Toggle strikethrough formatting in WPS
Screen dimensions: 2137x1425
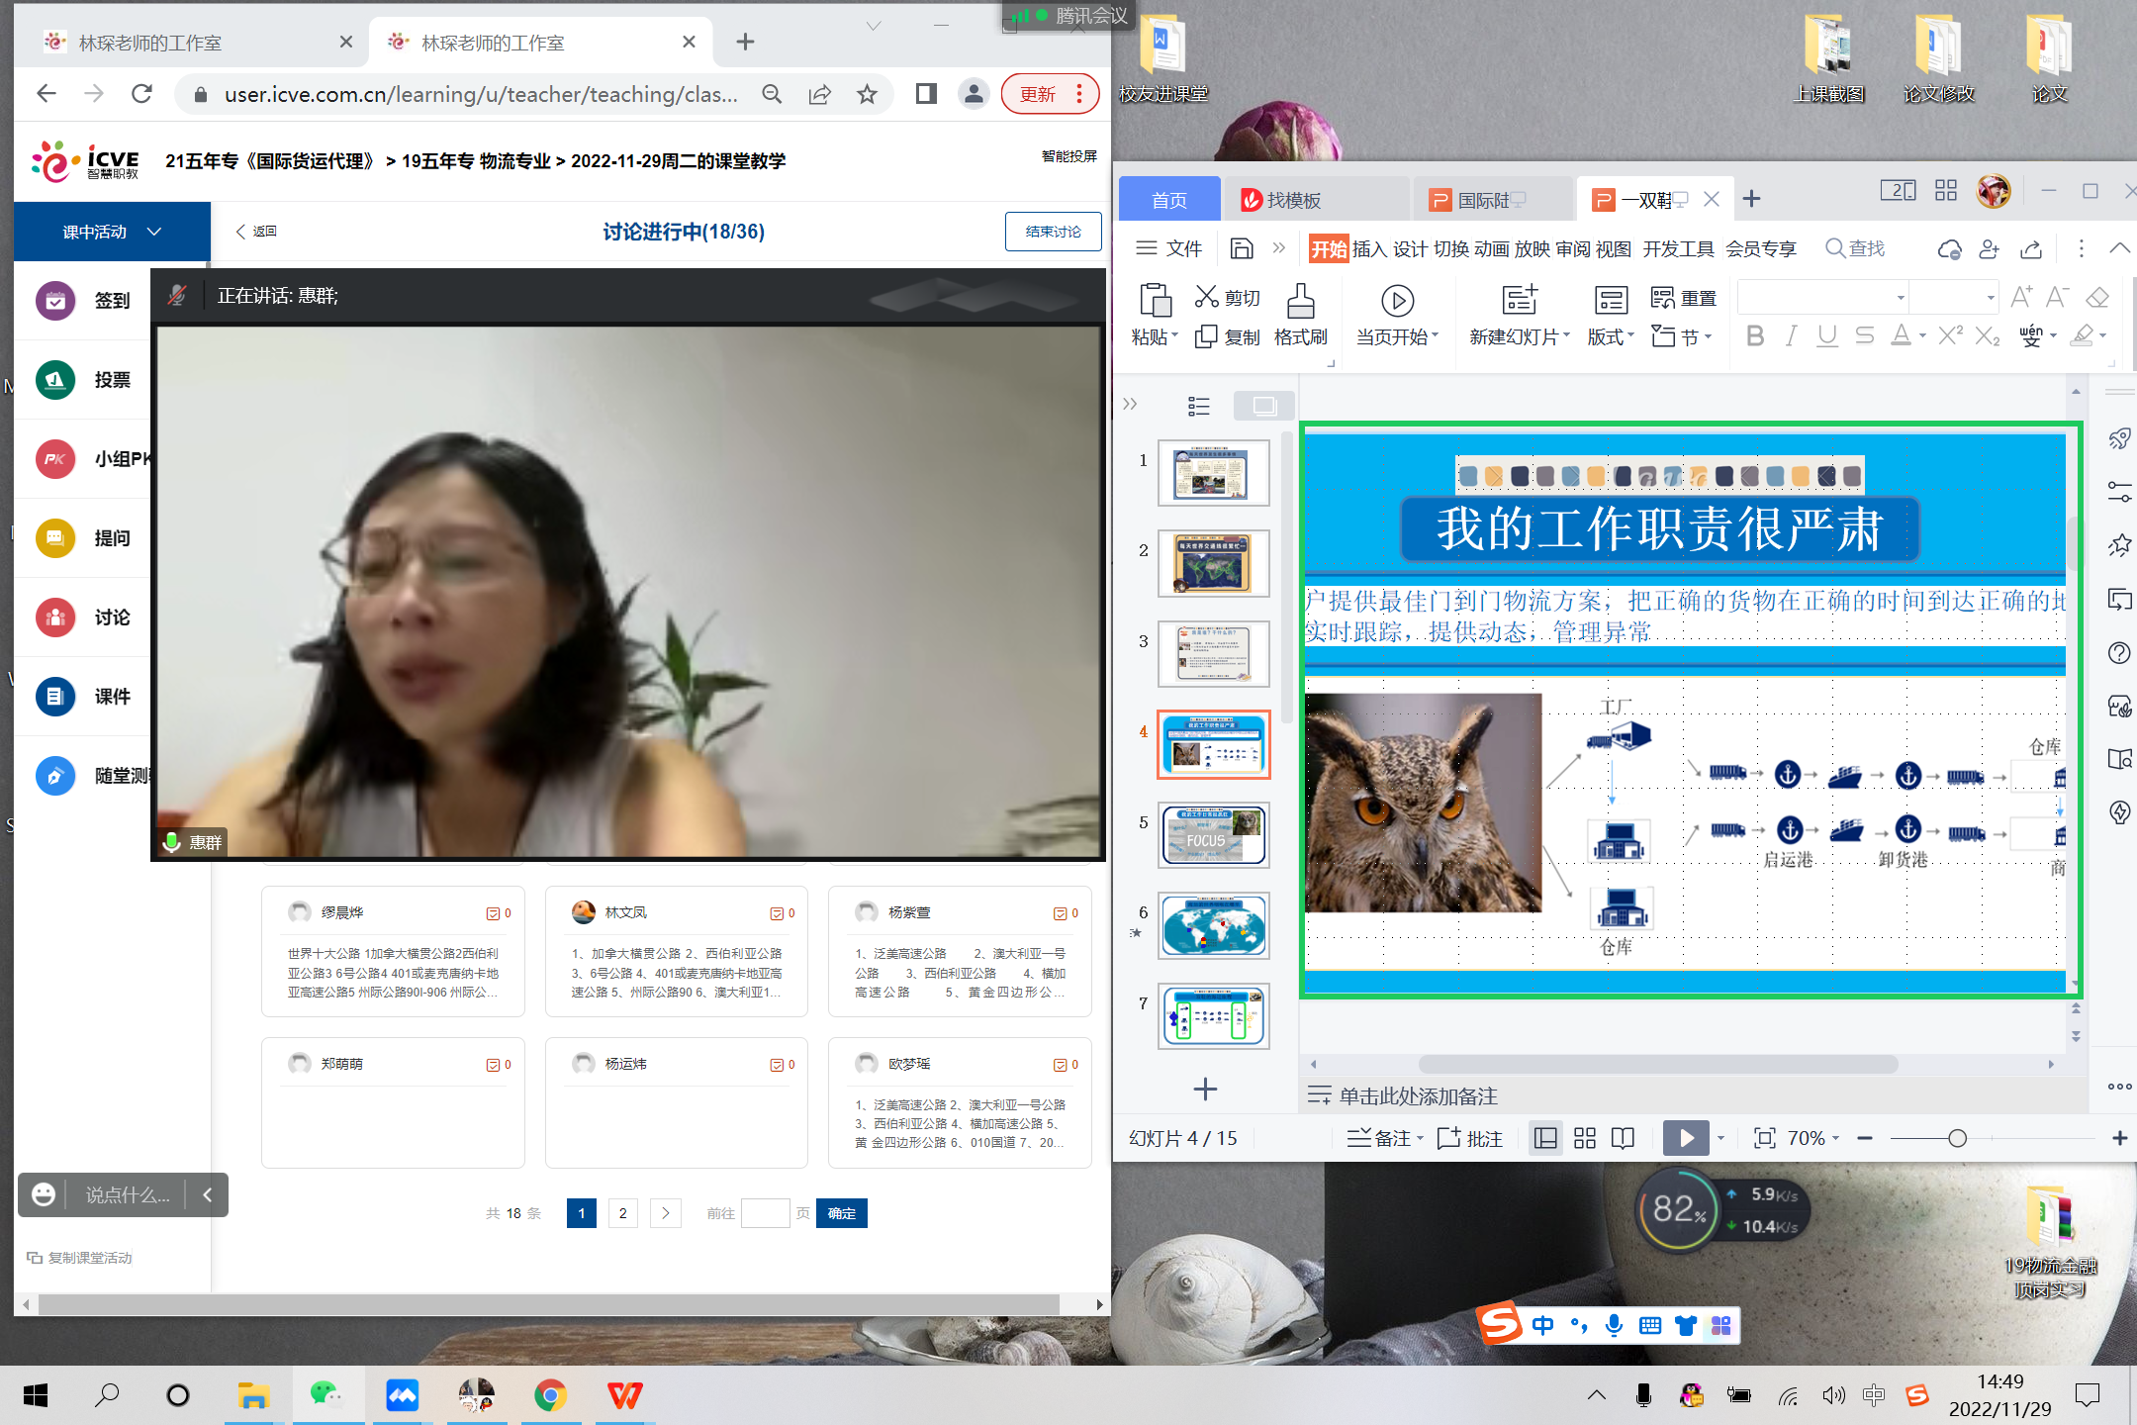point(1865,335)
